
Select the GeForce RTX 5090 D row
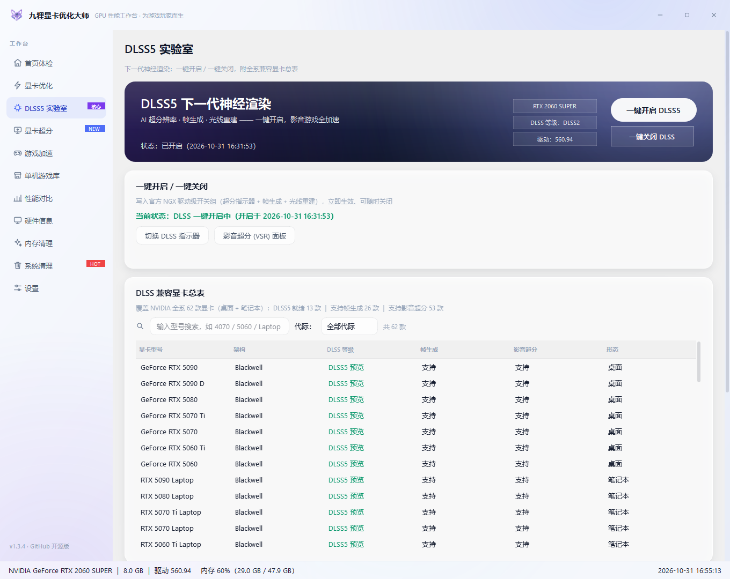coord(416,383)
